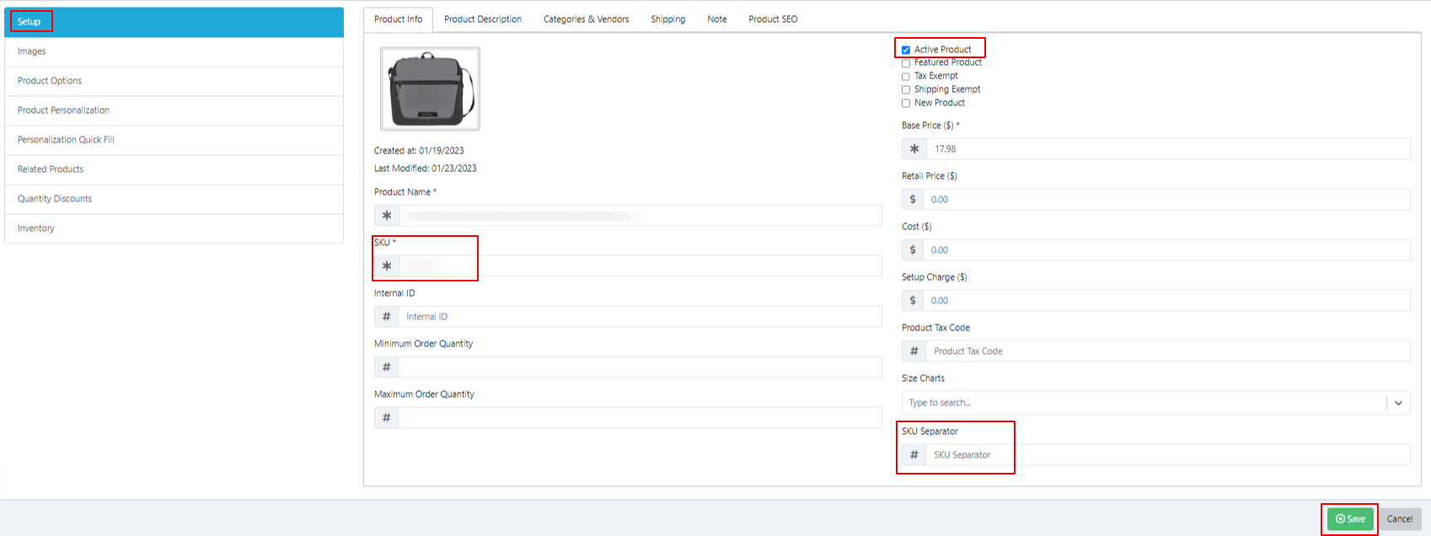This screenshot has height=536, width=1431.
Task: Click hash icon of Minimum Order Quantity
Action: (x=387, y=367)
